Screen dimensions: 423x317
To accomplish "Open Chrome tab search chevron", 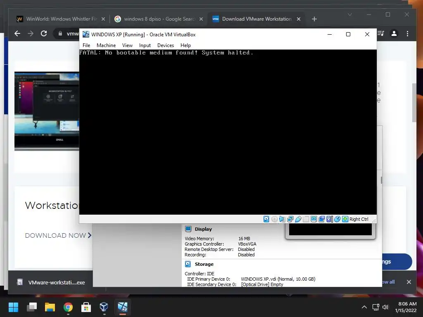I will click(350, 14).
